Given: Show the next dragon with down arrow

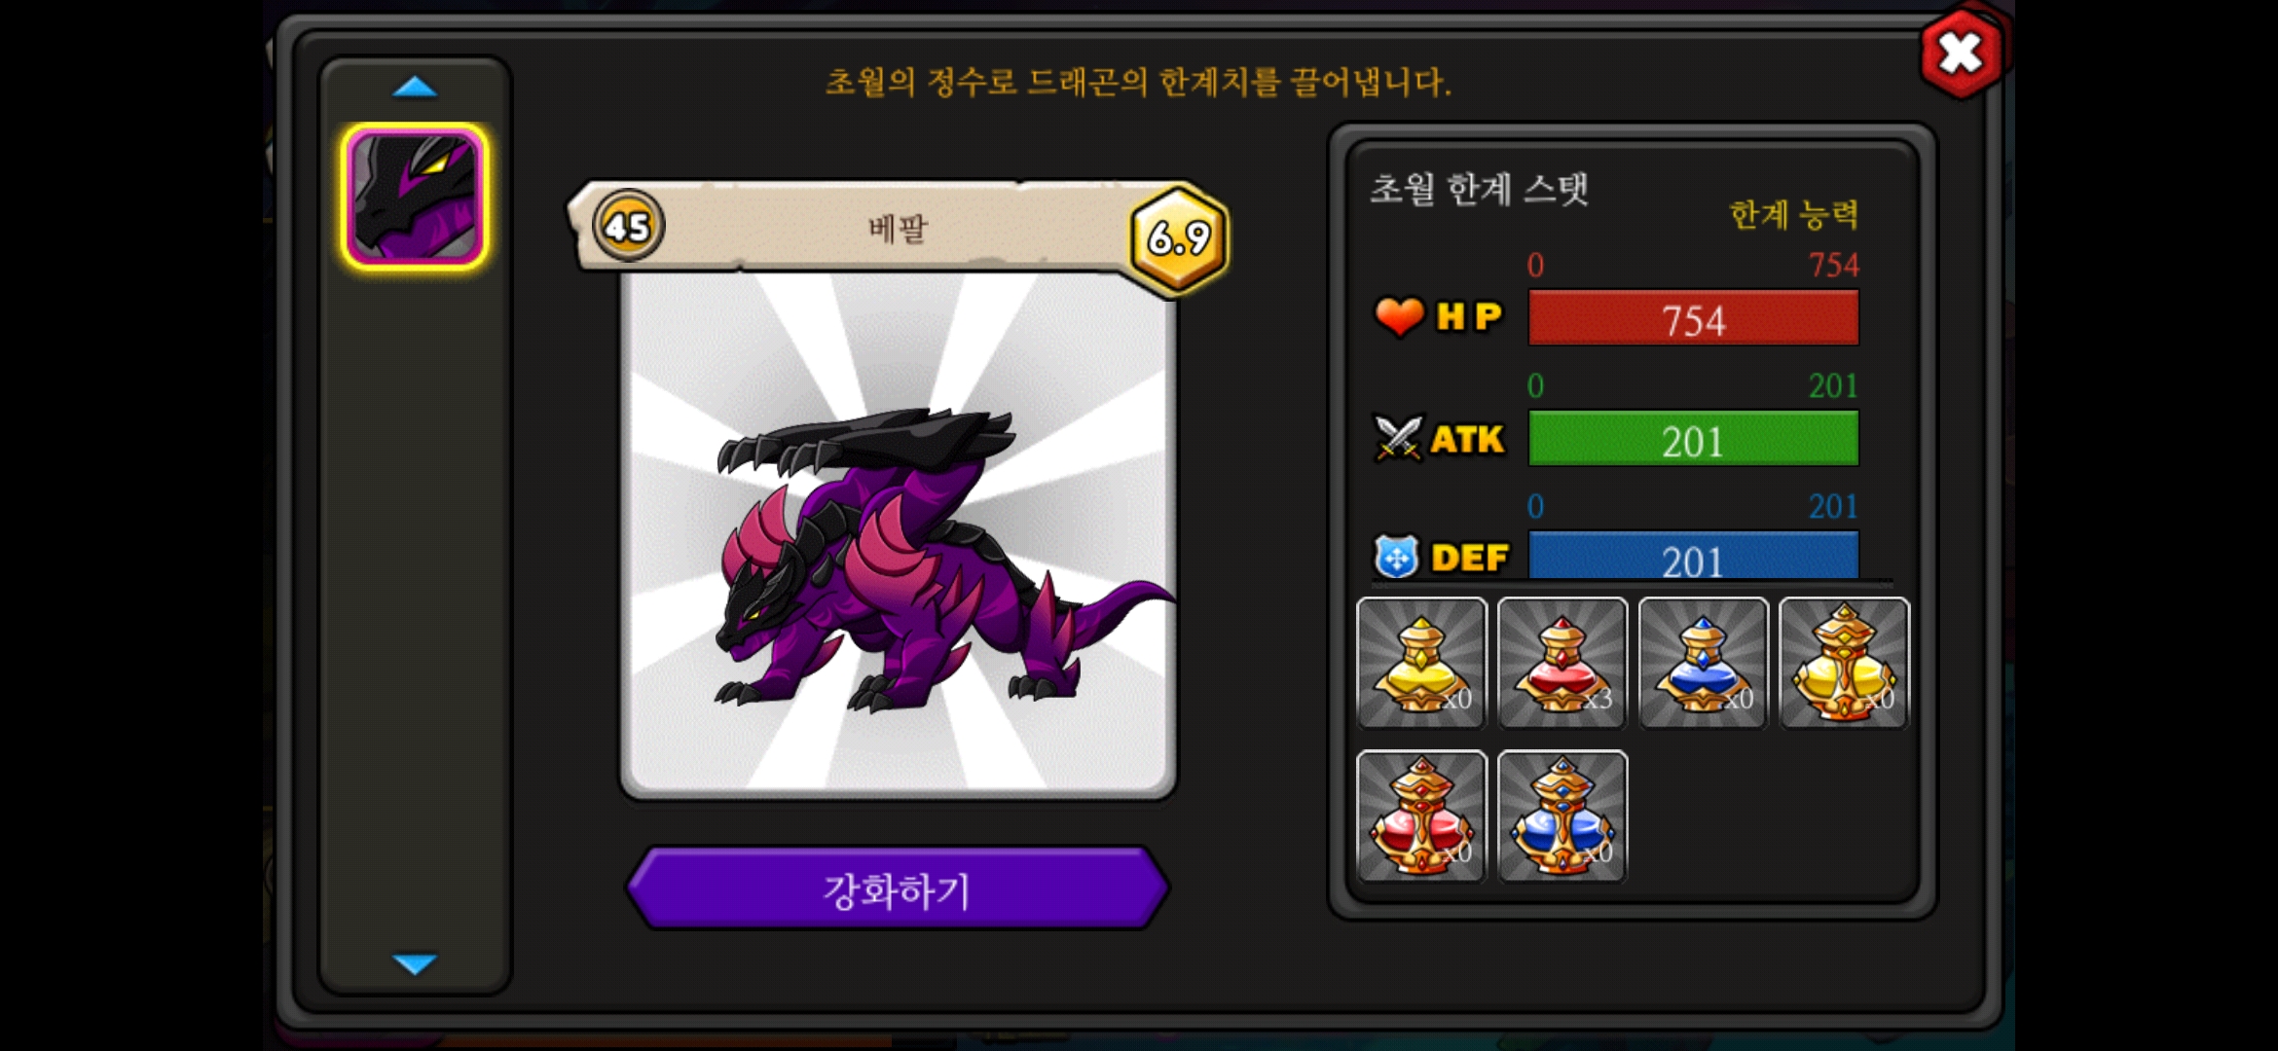Looking at the screenshot, I should pos(415,963).
